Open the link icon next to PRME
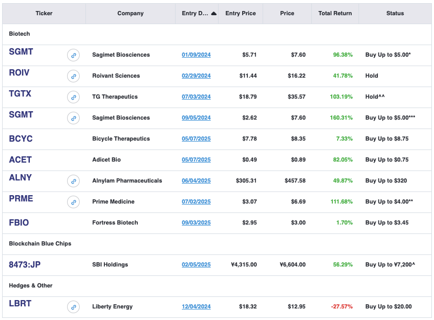 [73, 202]
